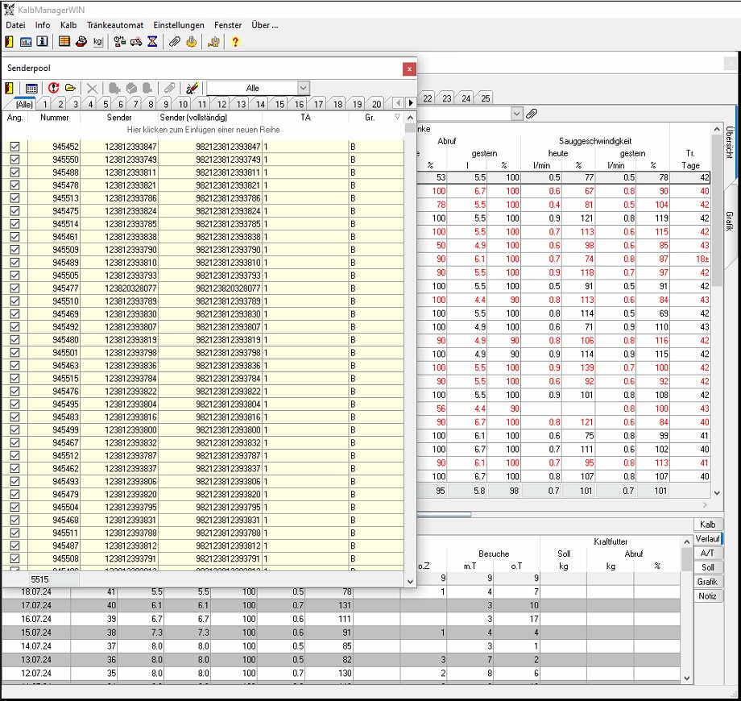Untick the checkbox for sender 945467
Screen dimensions: 741x701
point(14,443)
